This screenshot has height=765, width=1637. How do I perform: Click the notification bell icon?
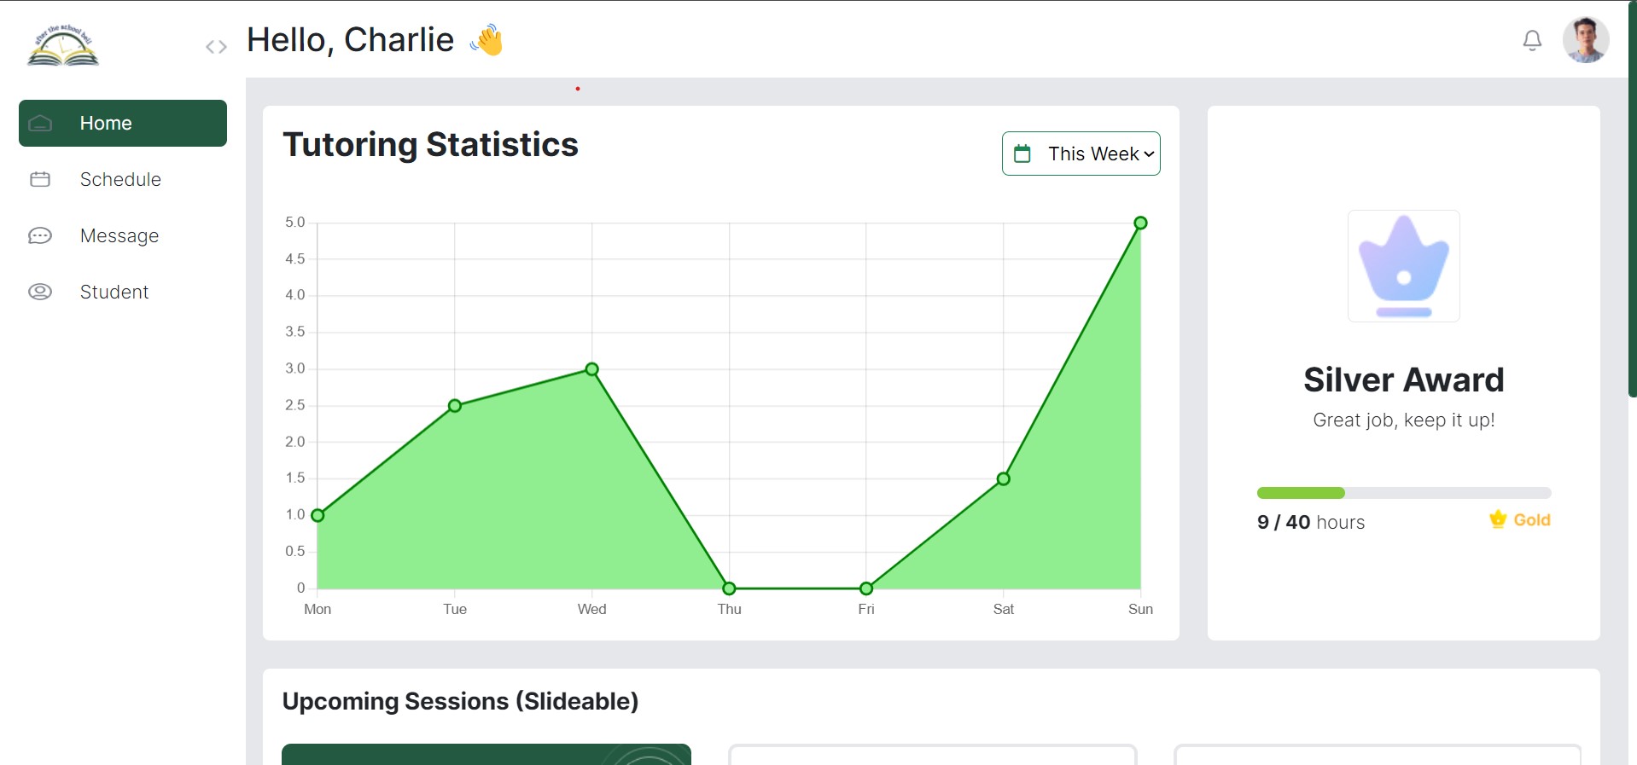point(1532,40)
